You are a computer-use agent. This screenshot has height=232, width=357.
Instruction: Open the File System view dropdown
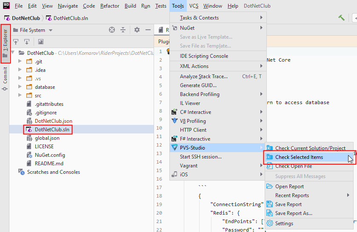[50, 30]
